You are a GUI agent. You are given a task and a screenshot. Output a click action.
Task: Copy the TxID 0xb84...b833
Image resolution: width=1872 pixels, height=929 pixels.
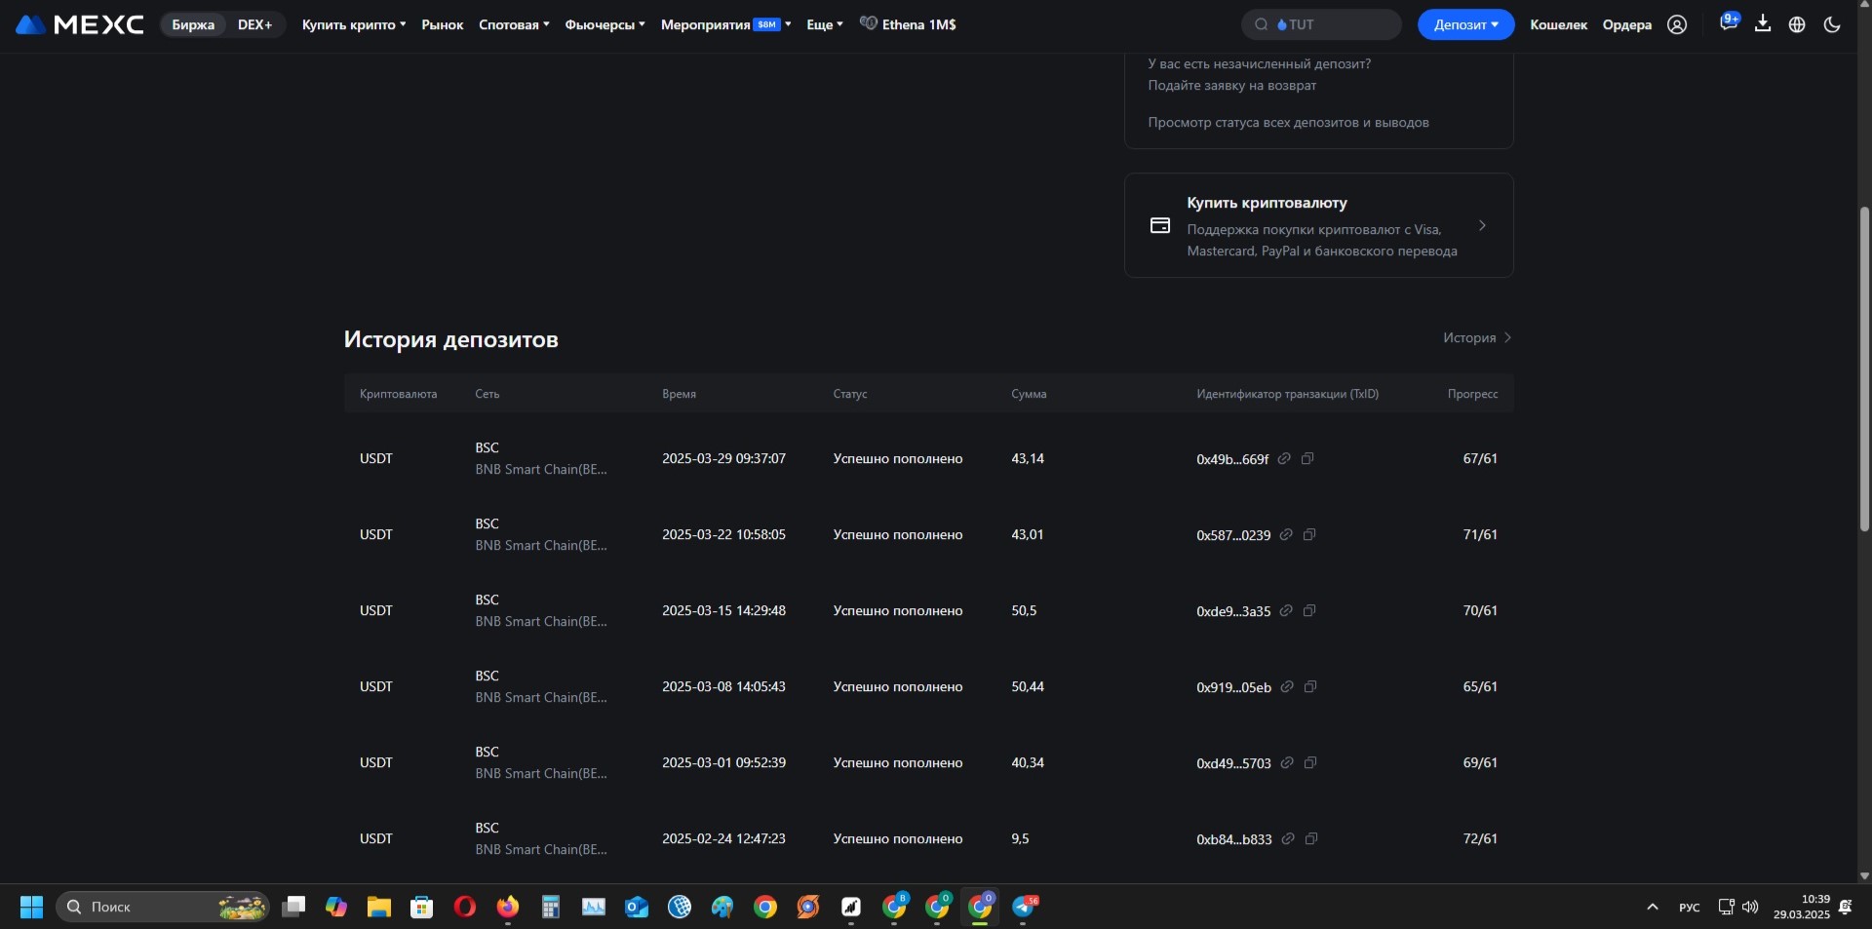[x=1311, y=838]
